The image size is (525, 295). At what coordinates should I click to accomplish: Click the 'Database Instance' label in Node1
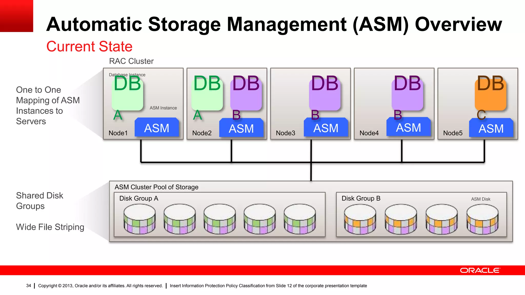point(127,75)
